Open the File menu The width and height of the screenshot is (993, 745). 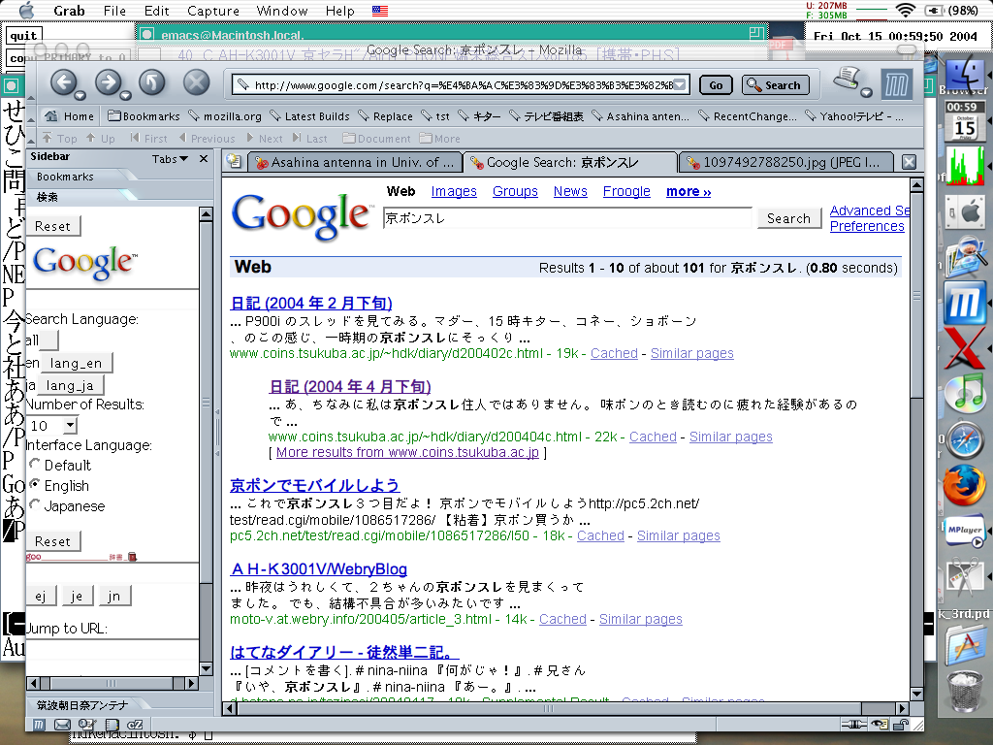114,11
